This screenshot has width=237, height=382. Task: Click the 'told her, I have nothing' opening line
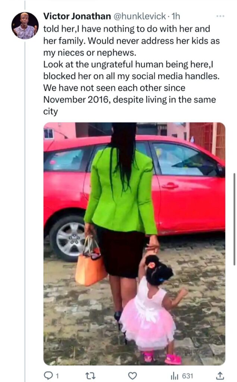(x=127, y=29)
